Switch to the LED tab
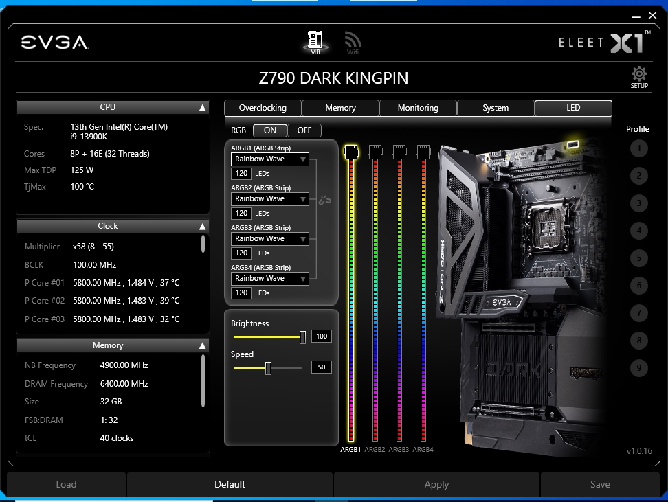Viewport: 668px width, 502px height. 573,108
